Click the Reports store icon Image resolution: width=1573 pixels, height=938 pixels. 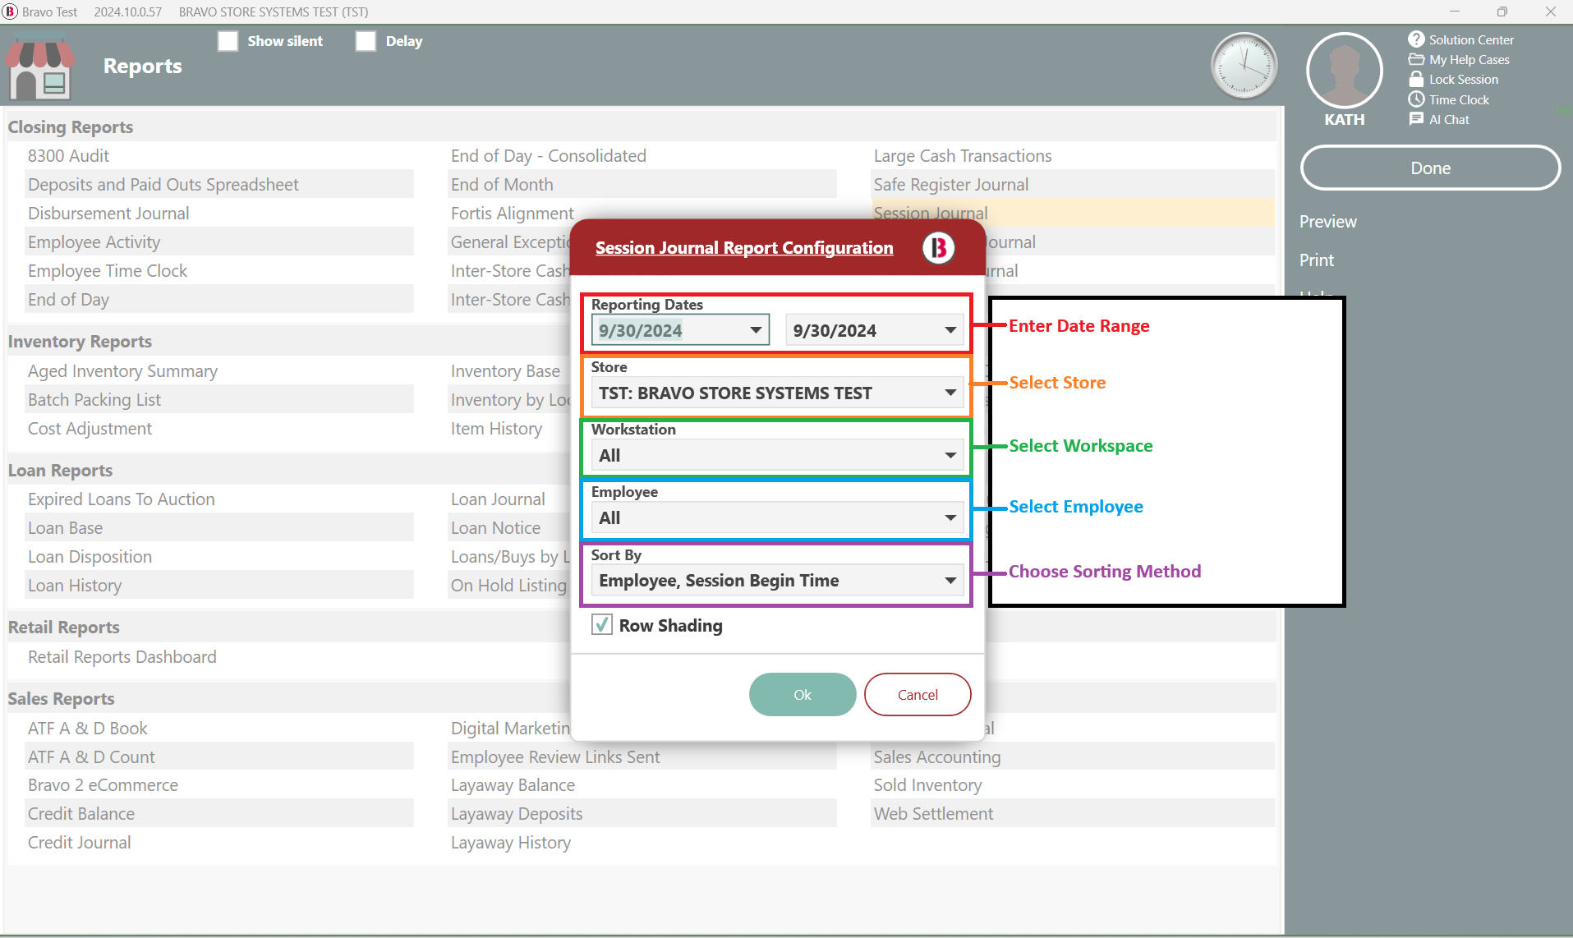tap(39, 67)
